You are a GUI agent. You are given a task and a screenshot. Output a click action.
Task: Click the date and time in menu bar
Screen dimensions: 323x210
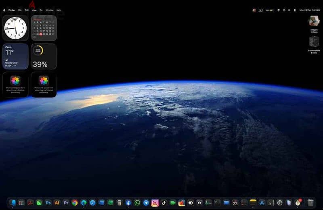310,10
